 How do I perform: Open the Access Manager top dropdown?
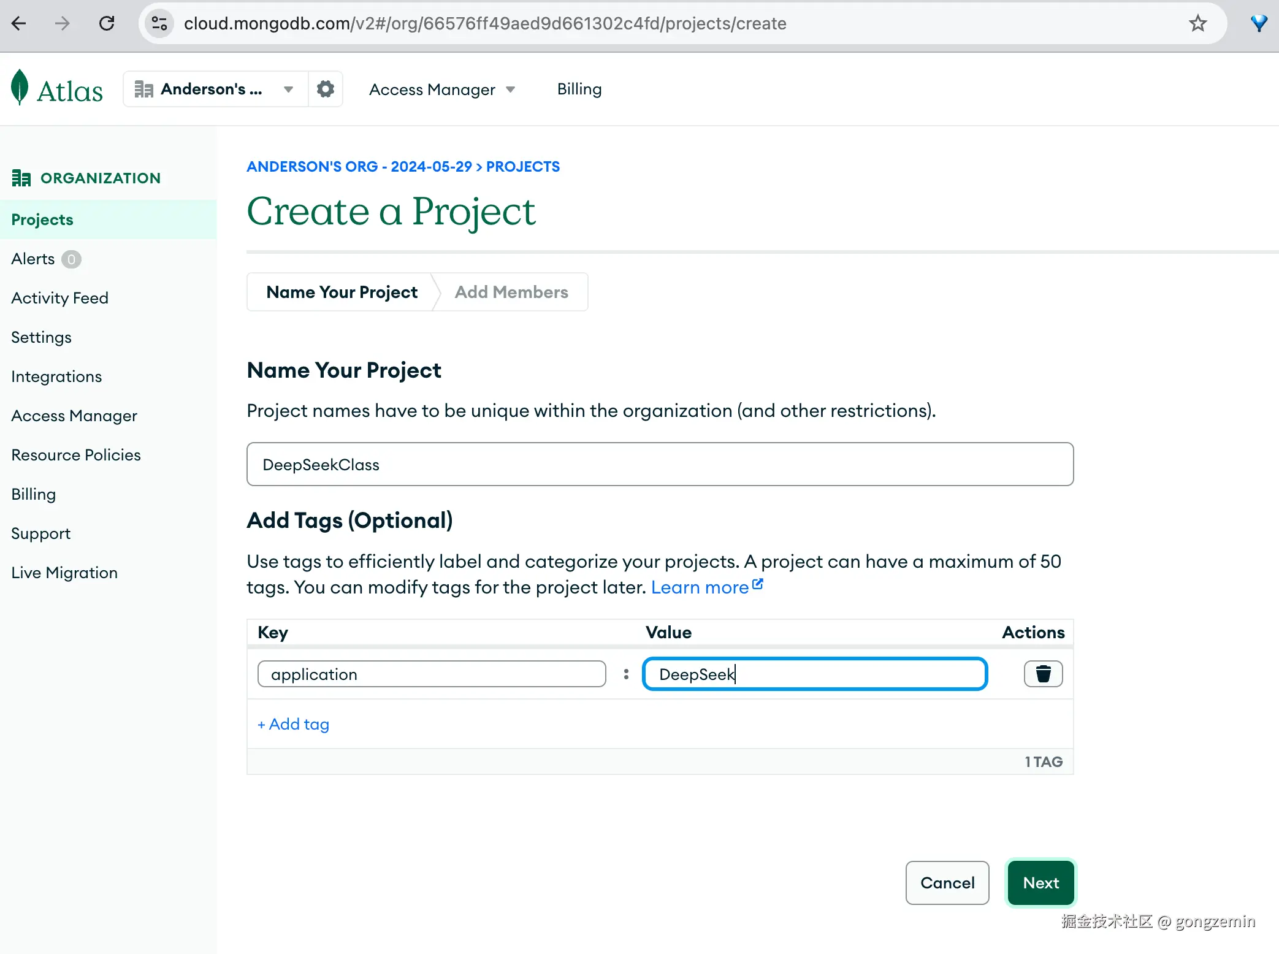[441, 90]
